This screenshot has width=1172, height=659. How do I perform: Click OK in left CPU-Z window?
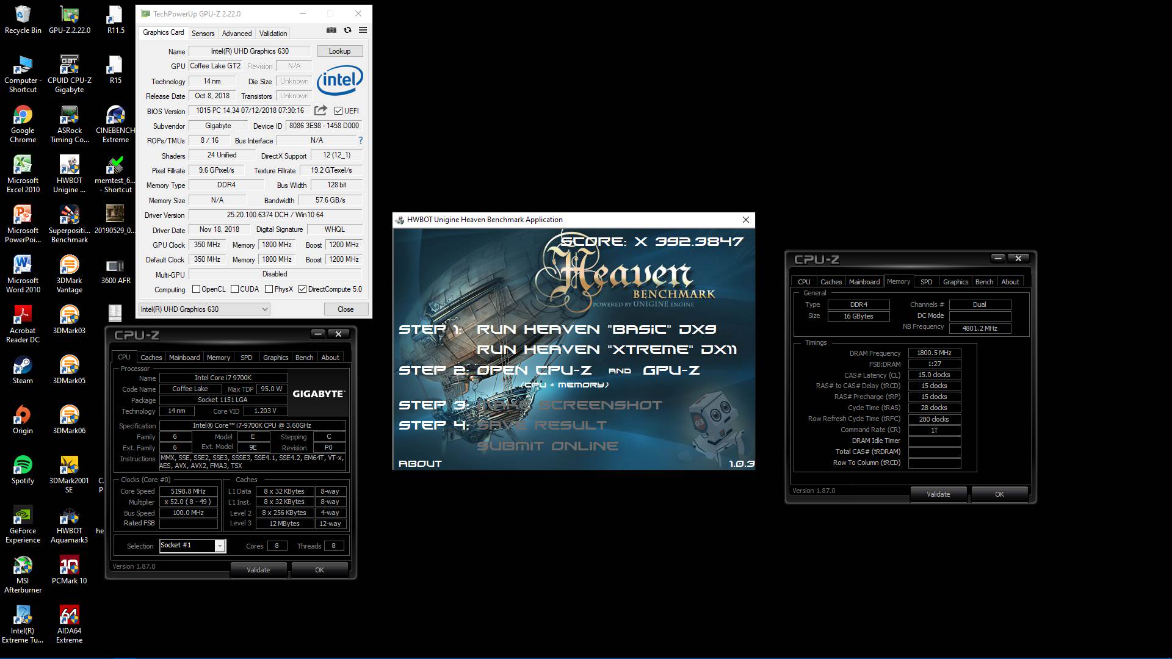click(319, 570)
